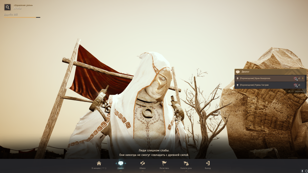Click the item cost icon for Храм Анакреона

295,78
